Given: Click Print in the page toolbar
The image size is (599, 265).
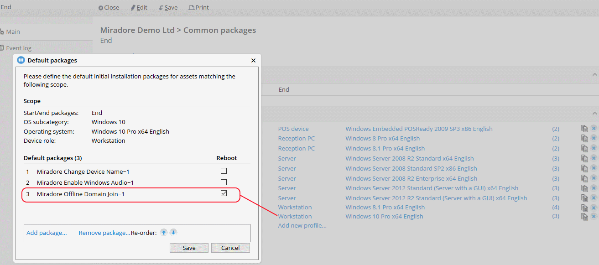Looking at the screenshot, I should click(x=199, y=7).
